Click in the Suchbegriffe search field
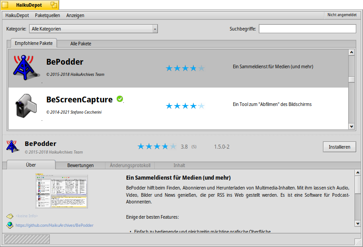Image resolution: width=363 pixels, height=247 pixels. click(307, 29)
